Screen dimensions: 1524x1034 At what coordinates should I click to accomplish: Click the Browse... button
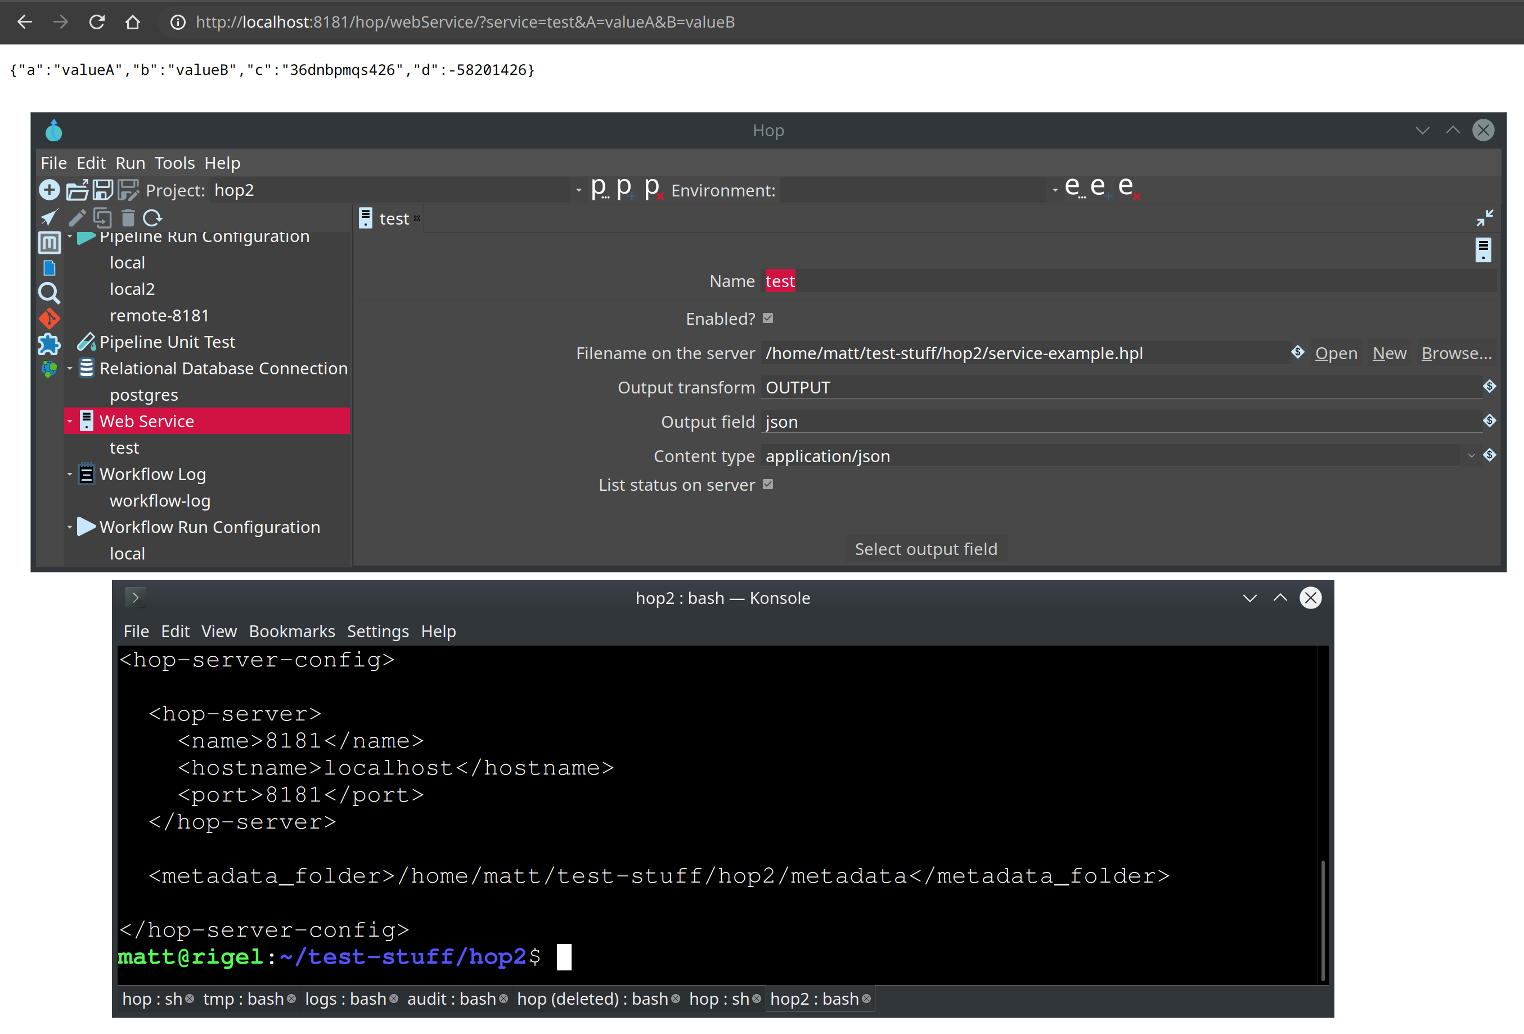1456,353
